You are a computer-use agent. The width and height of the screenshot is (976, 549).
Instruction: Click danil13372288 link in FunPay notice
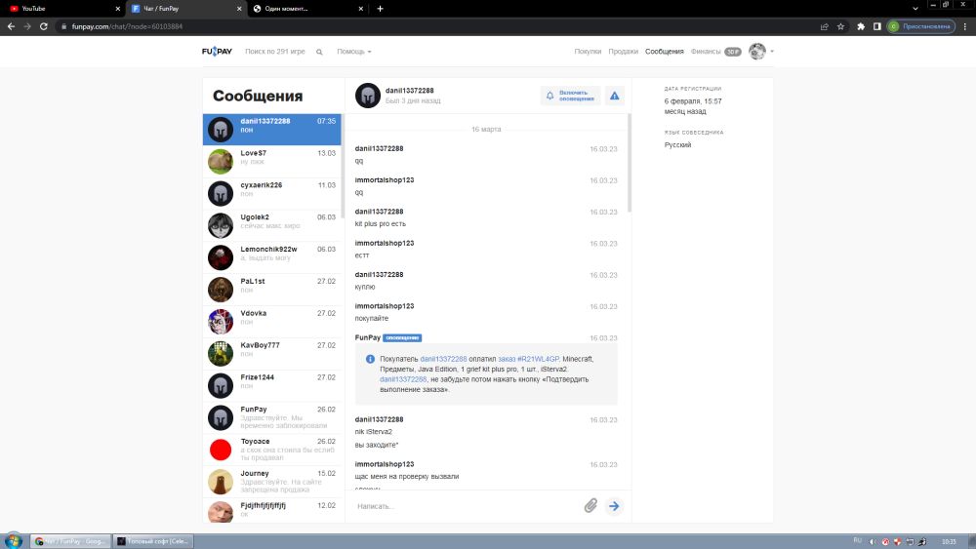(x=443, y=359)
